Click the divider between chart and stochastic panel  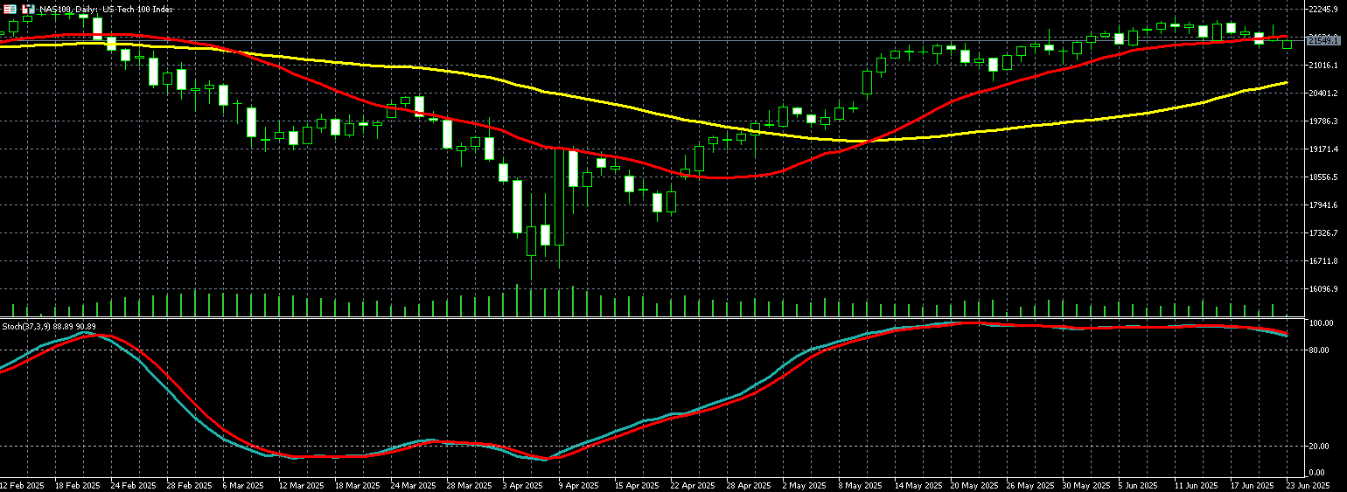click(647, 317)
